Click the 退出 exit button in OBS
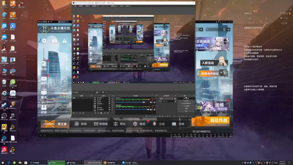Viewport: 293px width, 165px height. [x=186, y=111]
